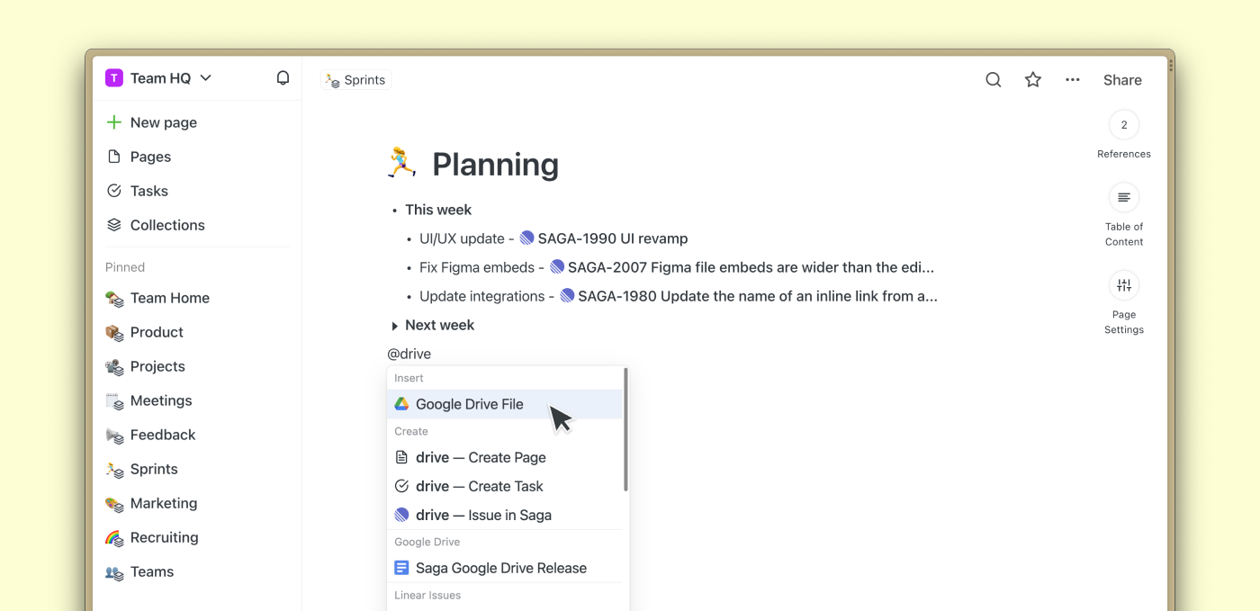The image size is (1260, 611).
Task: Click the Sprints breadcrumb chip
Action: (x=356, y=80)
